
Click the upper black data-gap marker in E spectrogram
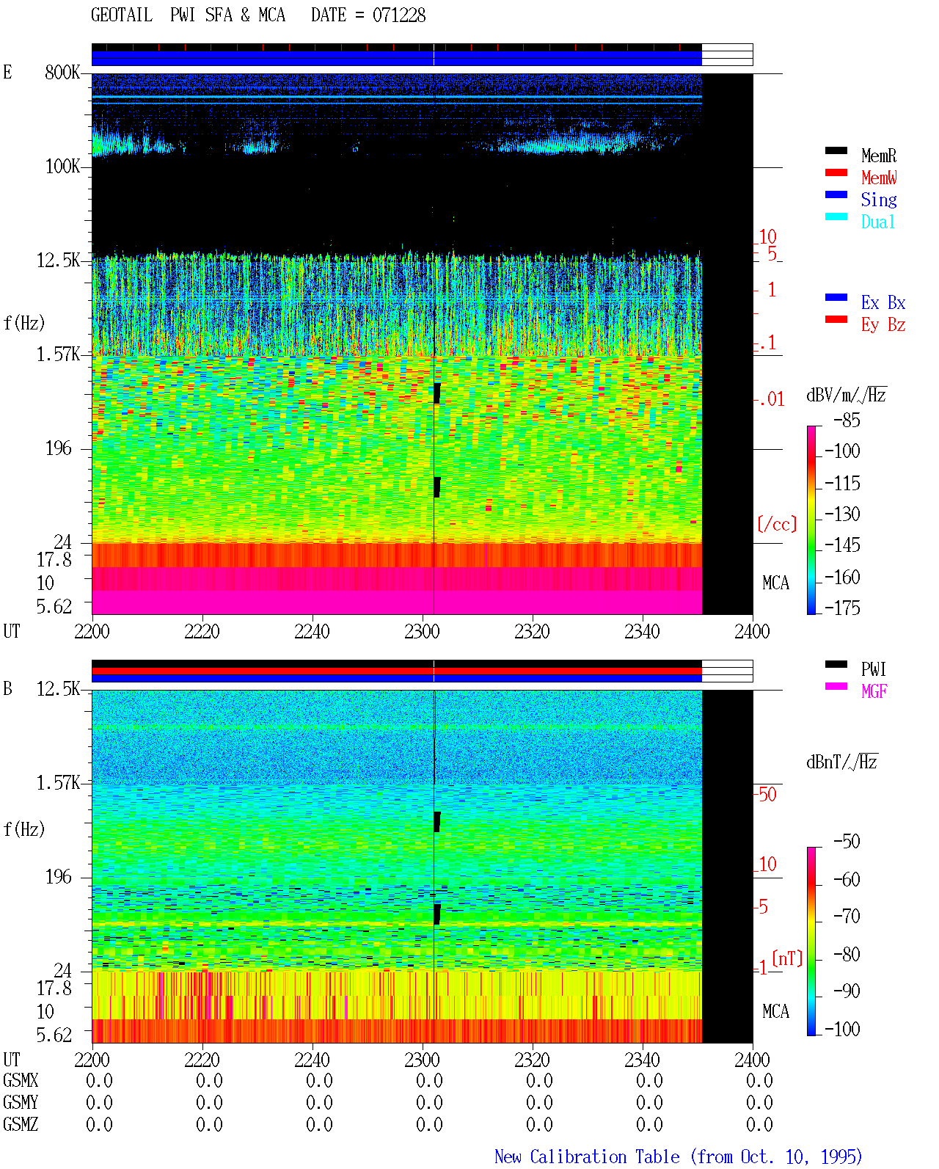pyautogui.click(x=437, y=393)
